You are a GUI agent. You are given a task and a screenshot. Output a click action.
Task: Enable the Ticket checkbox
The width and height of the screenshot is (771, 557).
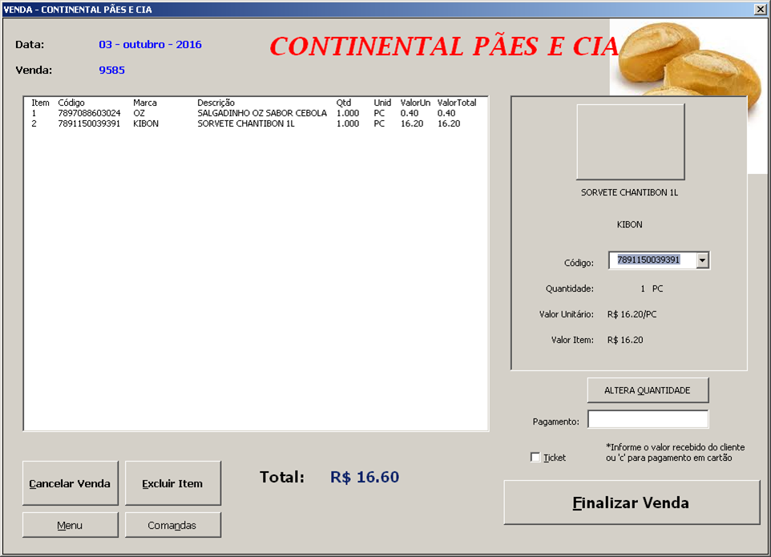[x=535, y=458]
